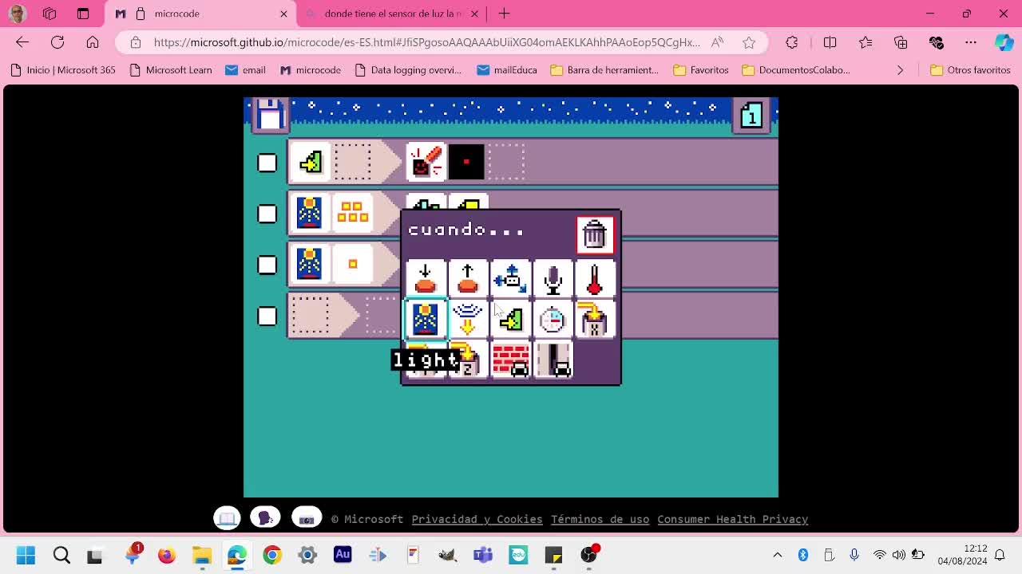Pick the timer stopwatch tile
This screenshot has height=574, width=1022.
click(x=553, y=320)
